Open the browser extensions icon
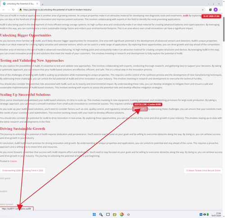 pos(210,10)
